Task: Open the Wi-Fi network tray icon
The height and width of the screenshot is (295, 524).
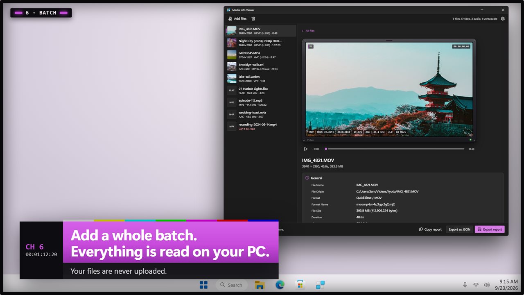Action: (476, 285)
